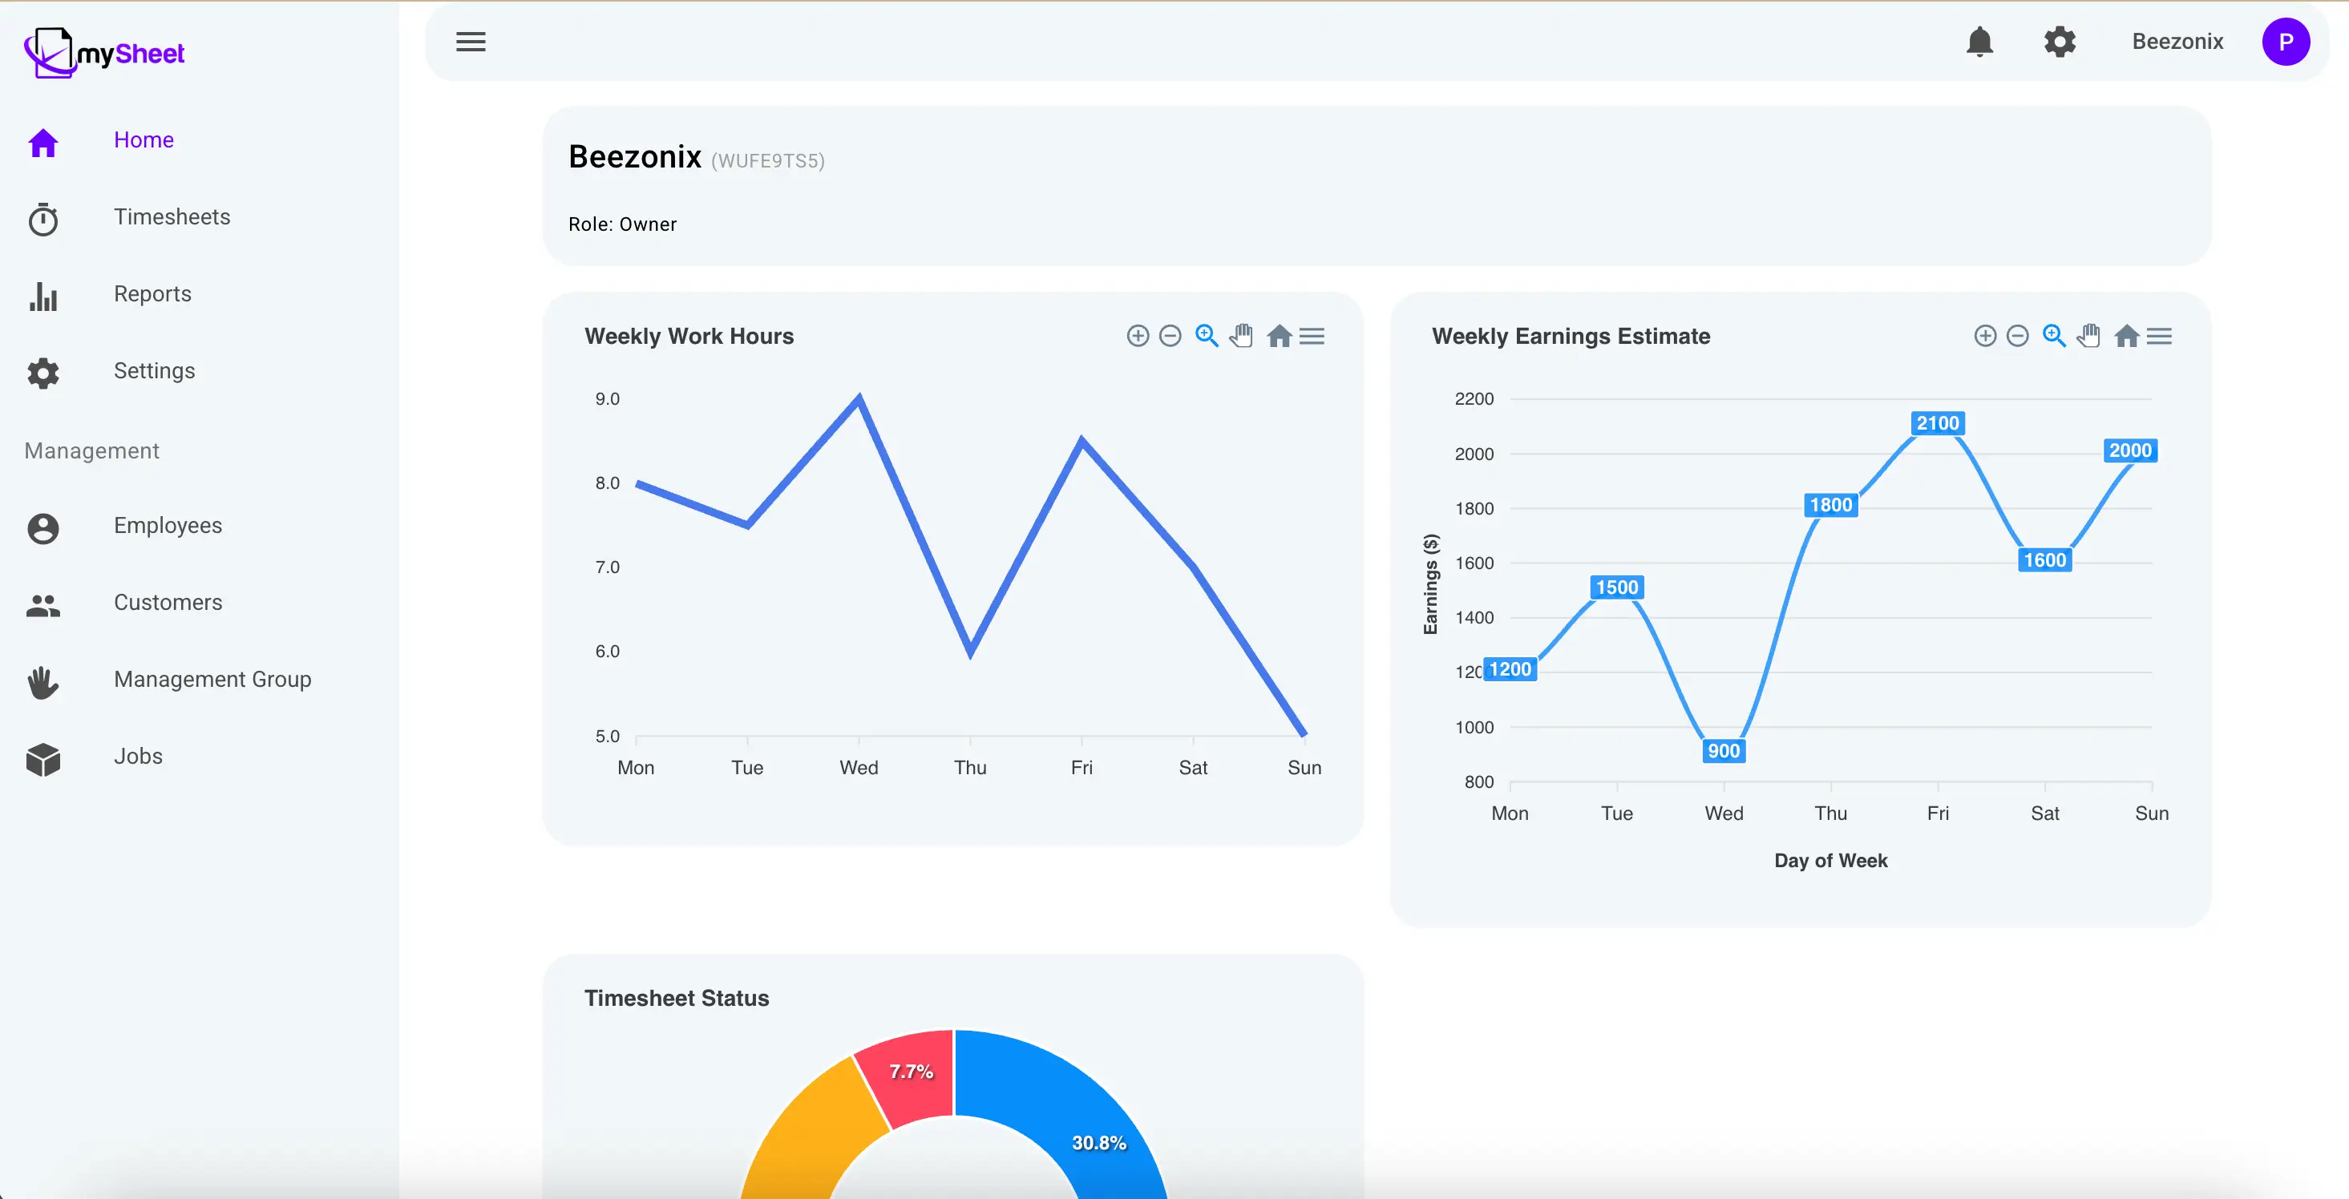Image resolution: width=2349 pixels, height=1199 pixels.
Task: Toggle the hamburger sidebar menu
Action: pos(471,42)
